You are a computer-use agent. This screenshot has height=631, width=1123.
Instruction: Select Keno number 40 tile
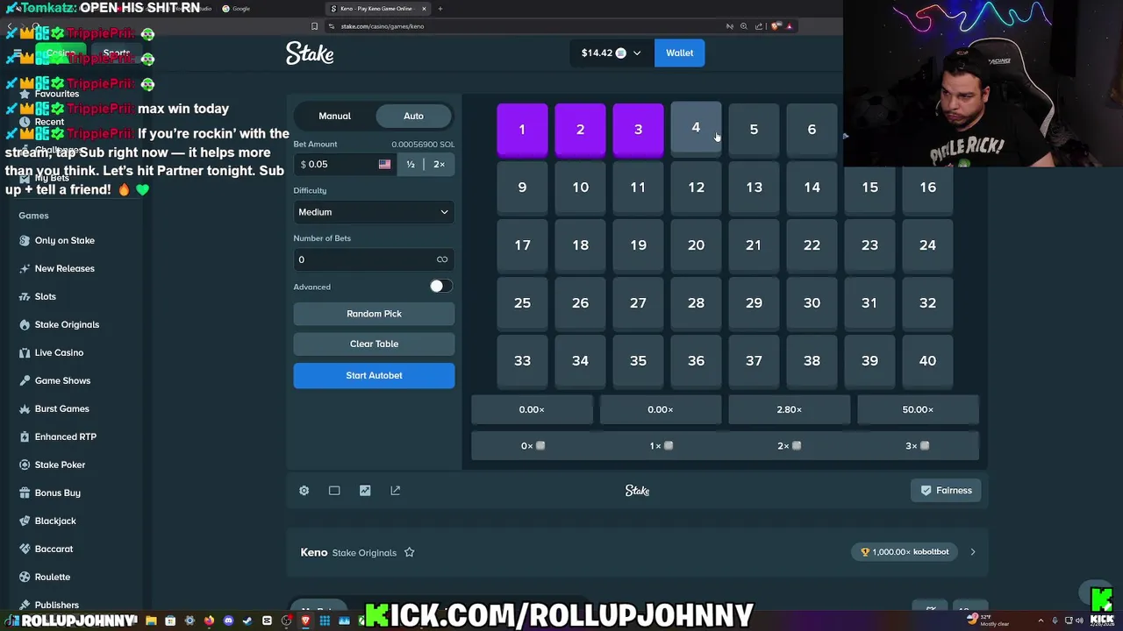927,361
